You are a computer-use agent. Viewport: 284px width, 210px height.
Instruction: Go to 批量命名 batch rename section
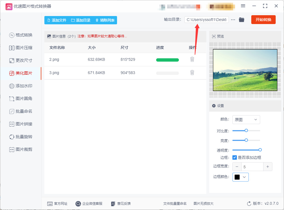click(x=21, y=111)
